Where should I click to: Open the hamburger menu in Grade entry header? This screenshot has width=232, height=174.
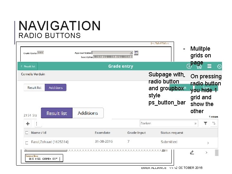point(209,66)
